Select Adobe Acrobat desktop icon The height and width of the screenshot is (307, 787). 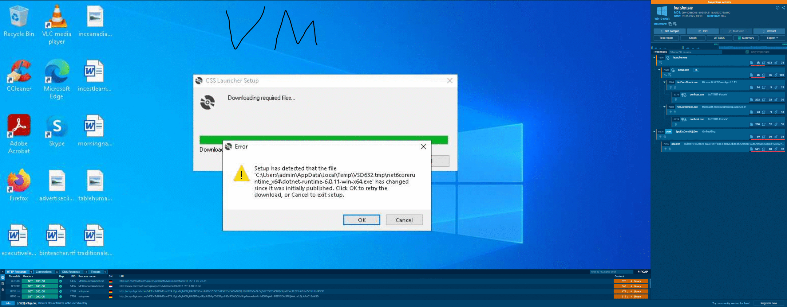[19, 134]
